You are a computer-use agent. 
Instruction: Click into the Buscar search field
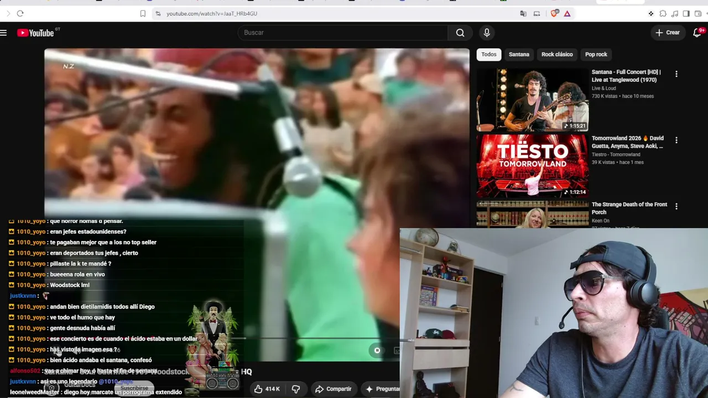coord(343,33)
